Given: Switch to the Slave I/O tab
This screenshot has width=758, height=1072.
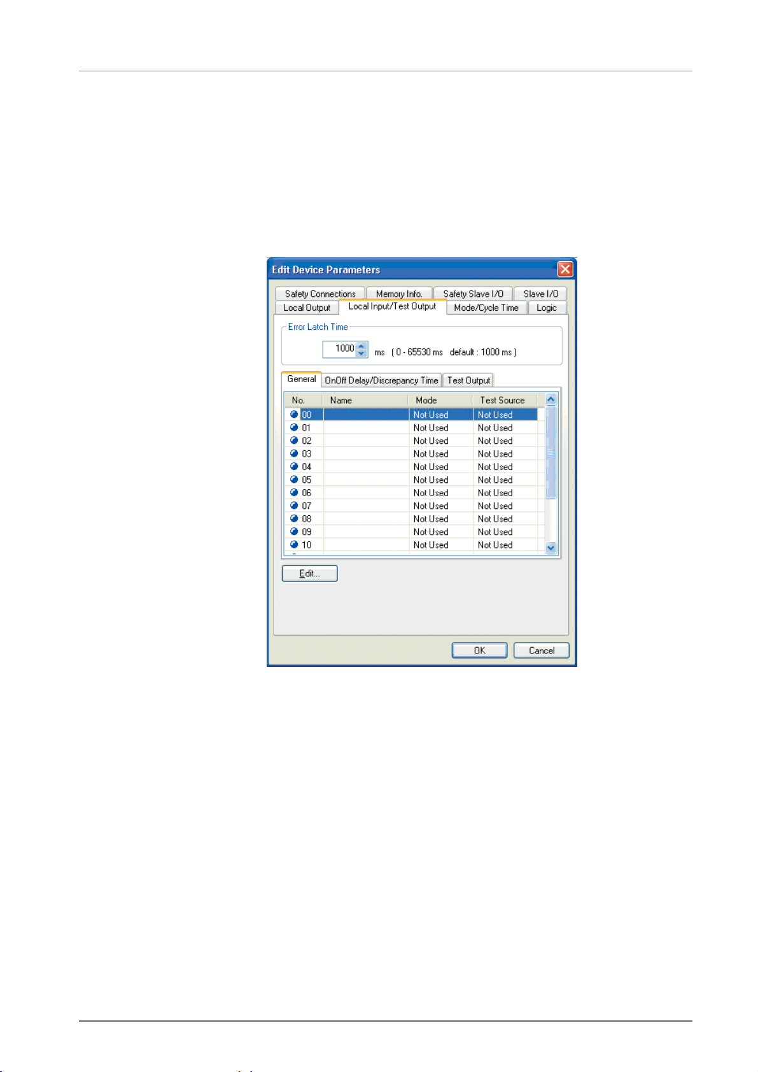Looking at the screenshot, I should coord(540,294).
